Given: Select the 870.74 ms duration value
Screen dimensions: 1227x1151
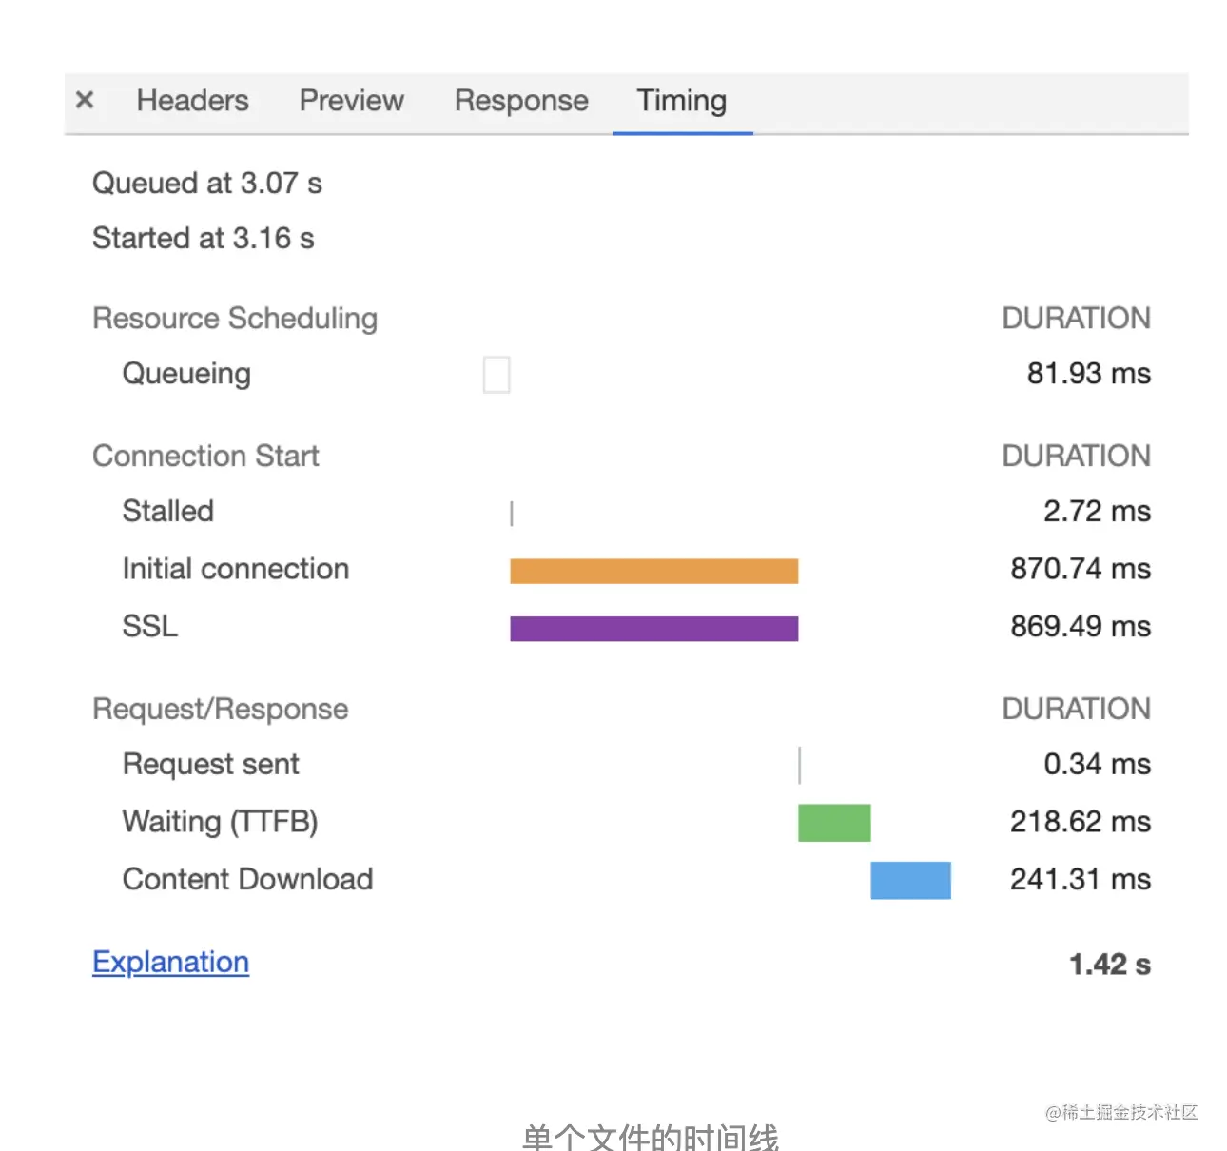Looking at the screenshot, I should coord(1081,569).
